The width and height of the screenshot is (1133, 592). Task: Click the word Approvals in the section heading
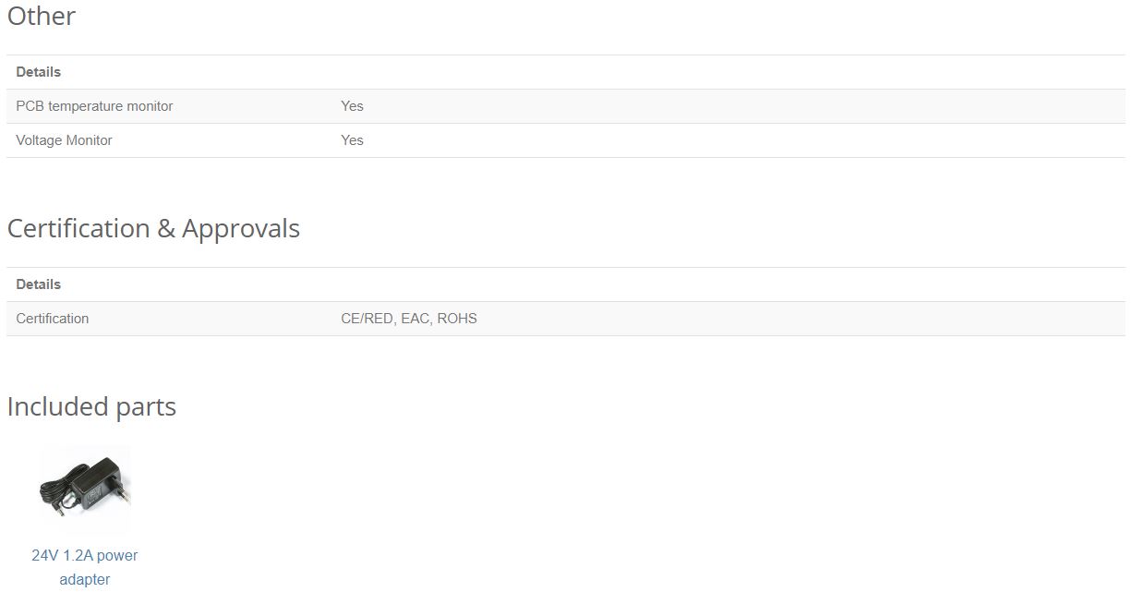(x=241, y=229)
